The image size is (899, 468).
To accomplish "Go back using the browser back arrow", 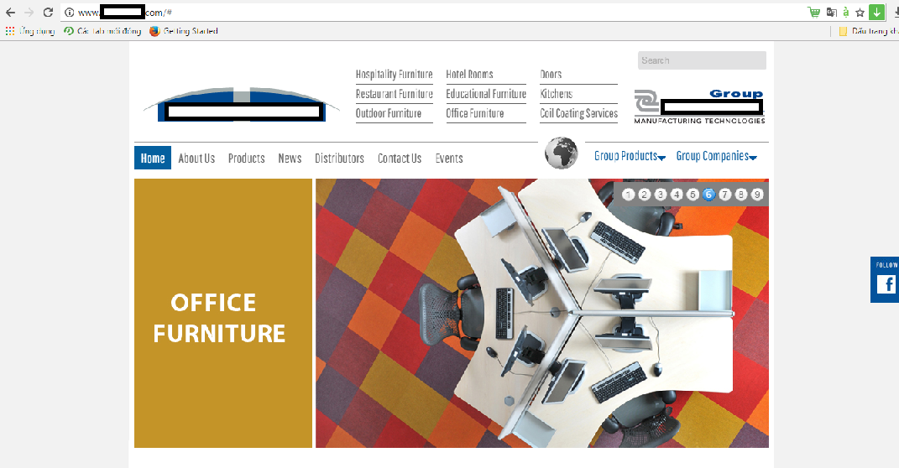I will tap(10, 13).
